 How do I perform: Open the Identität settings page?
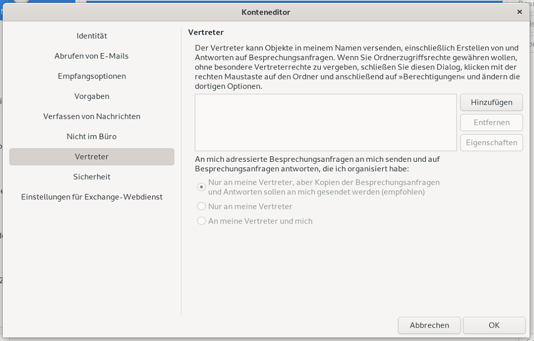click(91, 36)
